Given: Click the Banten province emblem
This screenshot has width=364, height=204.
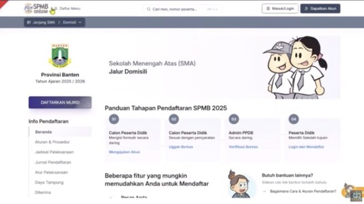Looking at the screenshot, I should pos(60,55).
